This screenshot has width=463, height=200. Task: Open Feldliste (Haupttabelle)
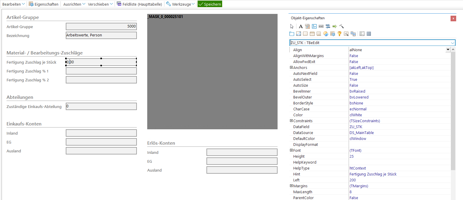pyautogui.click(x=139, y=4)
